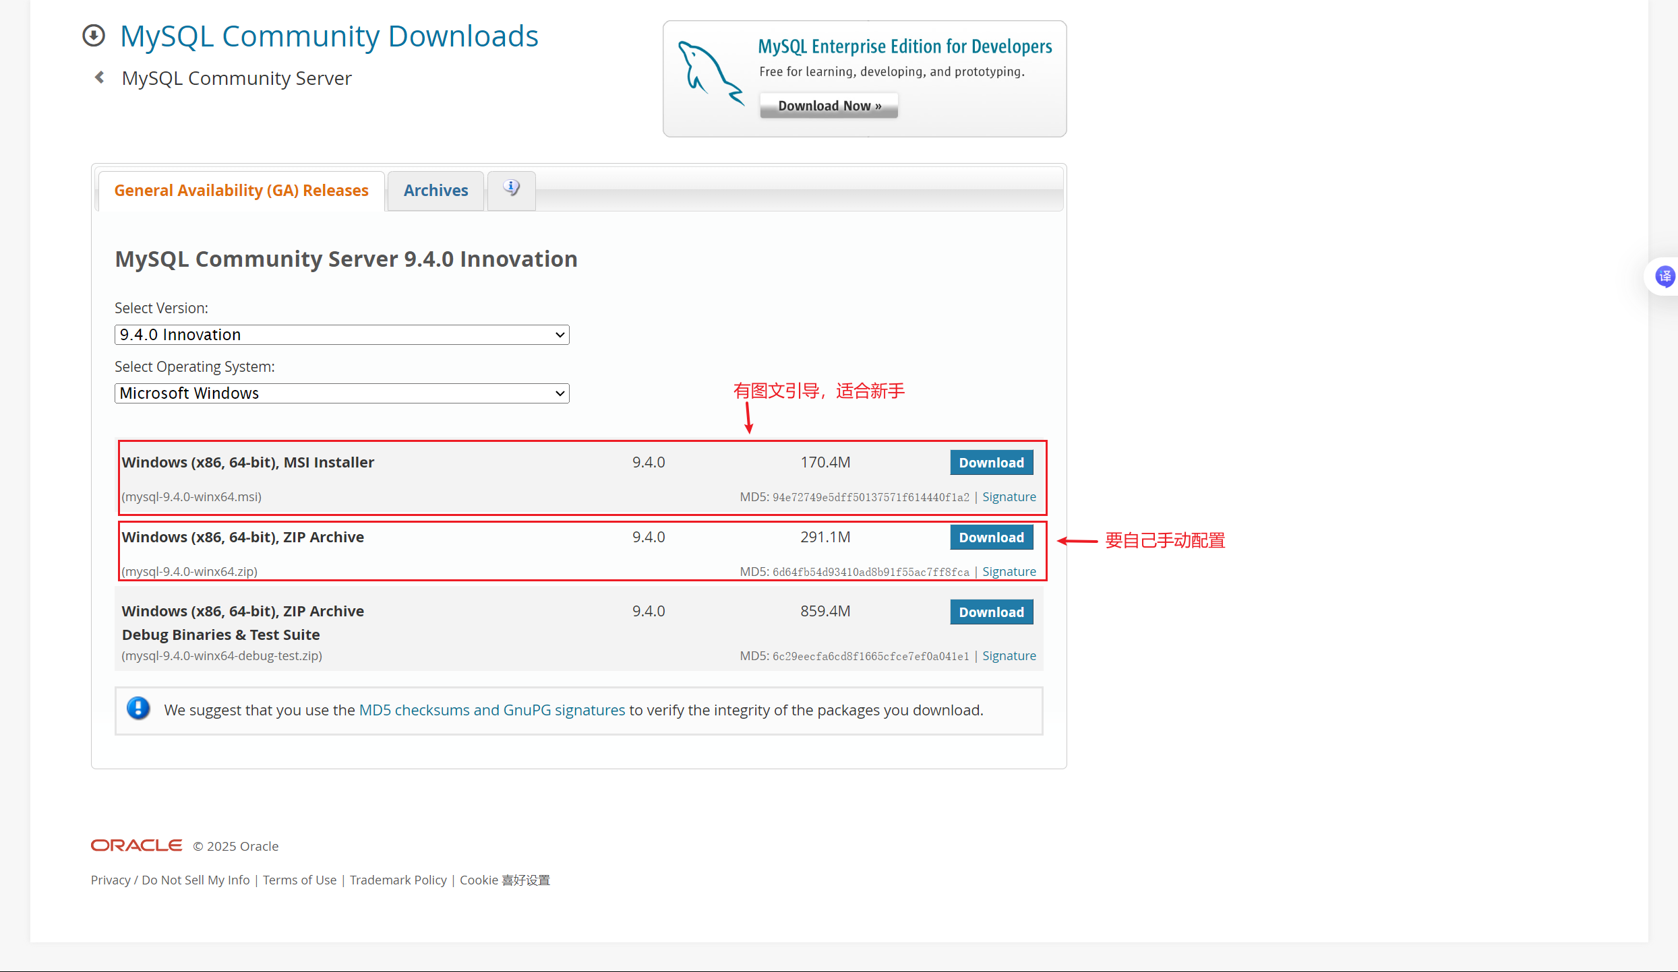
Task: Download the 291.1M ZIP Archive package
Action: (992, 538)
